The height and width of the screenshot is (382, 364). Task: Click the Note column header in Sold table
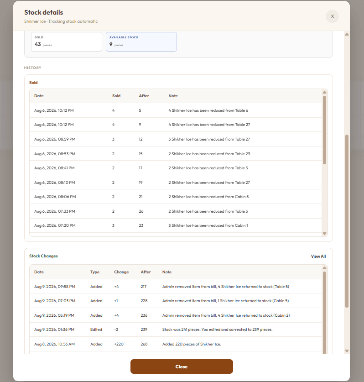click(x=173, y=96)
